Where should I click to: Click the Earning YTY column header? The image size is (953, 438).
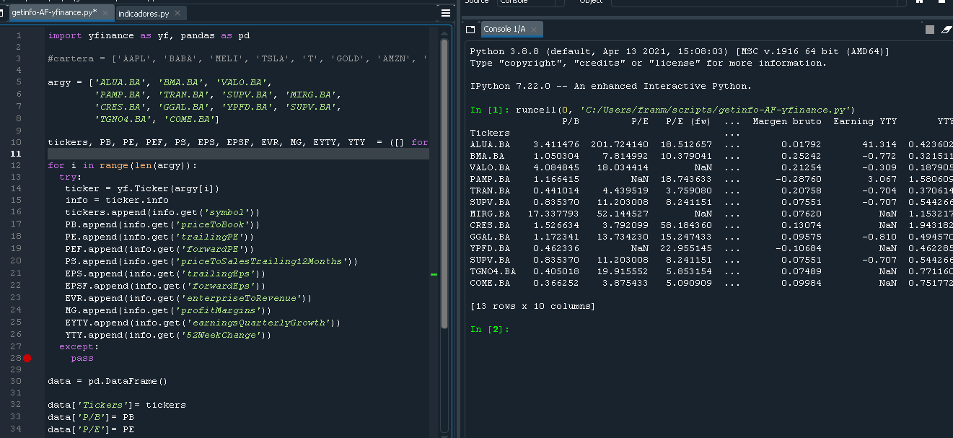[865, 121]
